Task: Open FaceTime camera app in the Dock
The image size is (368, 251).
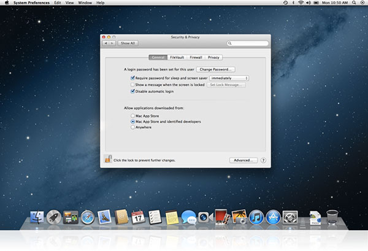Action: coord(205,217)
